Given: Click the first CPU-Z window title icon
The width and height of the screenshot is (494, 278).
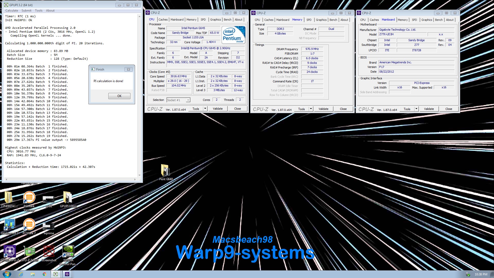Looking at the screenshot, I should 148,13.
